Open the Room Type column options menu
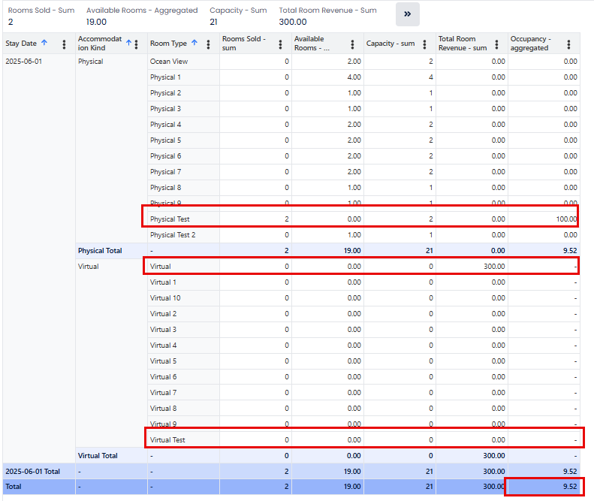Screen dimensions: 594x501 coord(209,44)
